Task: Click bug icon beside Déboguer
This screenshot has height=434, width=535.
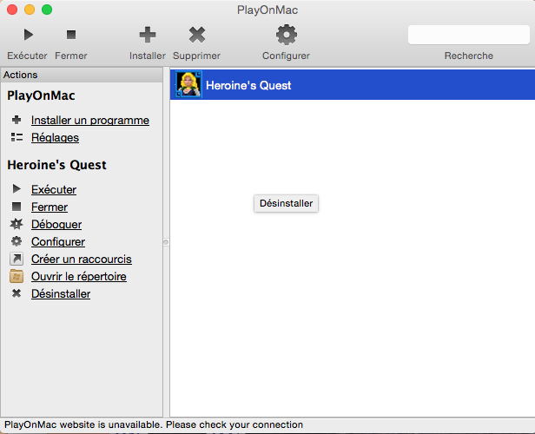Action: (17, 224)
